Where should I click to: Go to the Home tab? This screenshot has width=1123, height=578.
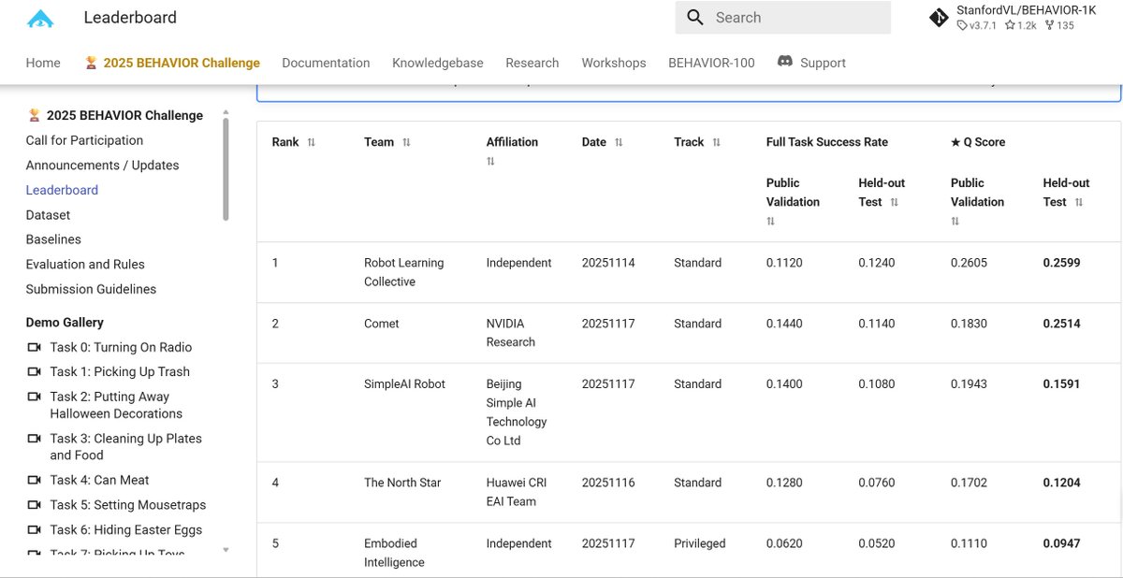click(43, 63)
